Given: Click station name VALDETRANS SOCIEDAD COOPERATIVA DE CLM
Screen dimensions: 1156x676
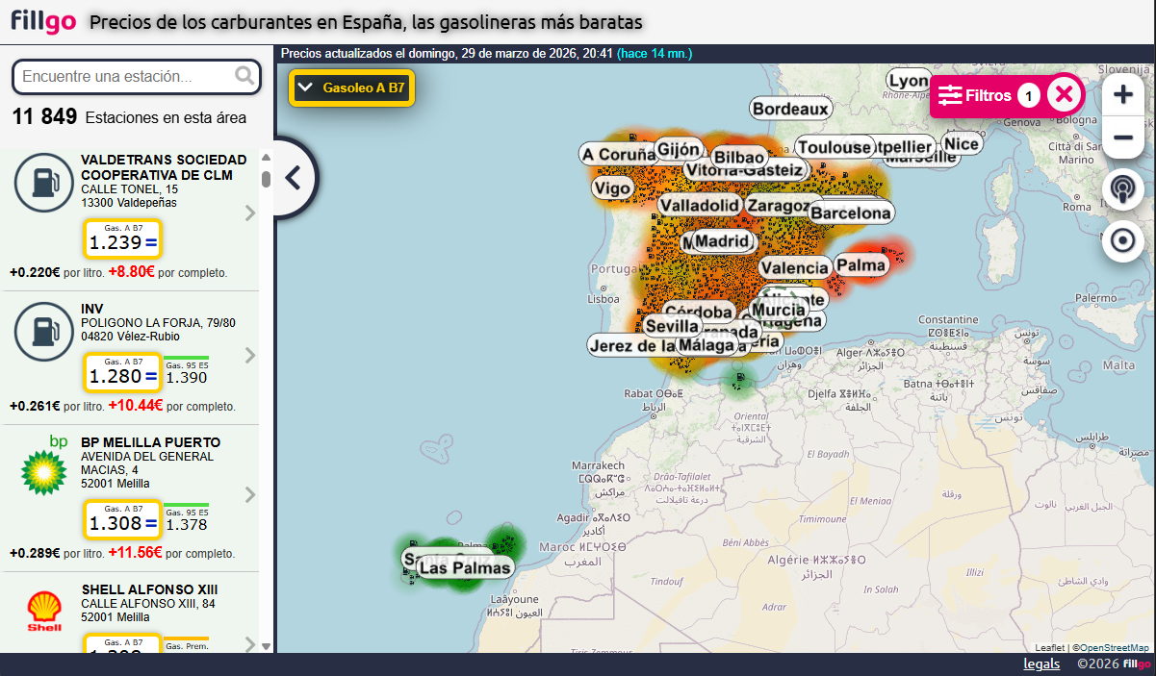Looking at the screenshot, I should (164, 167).
